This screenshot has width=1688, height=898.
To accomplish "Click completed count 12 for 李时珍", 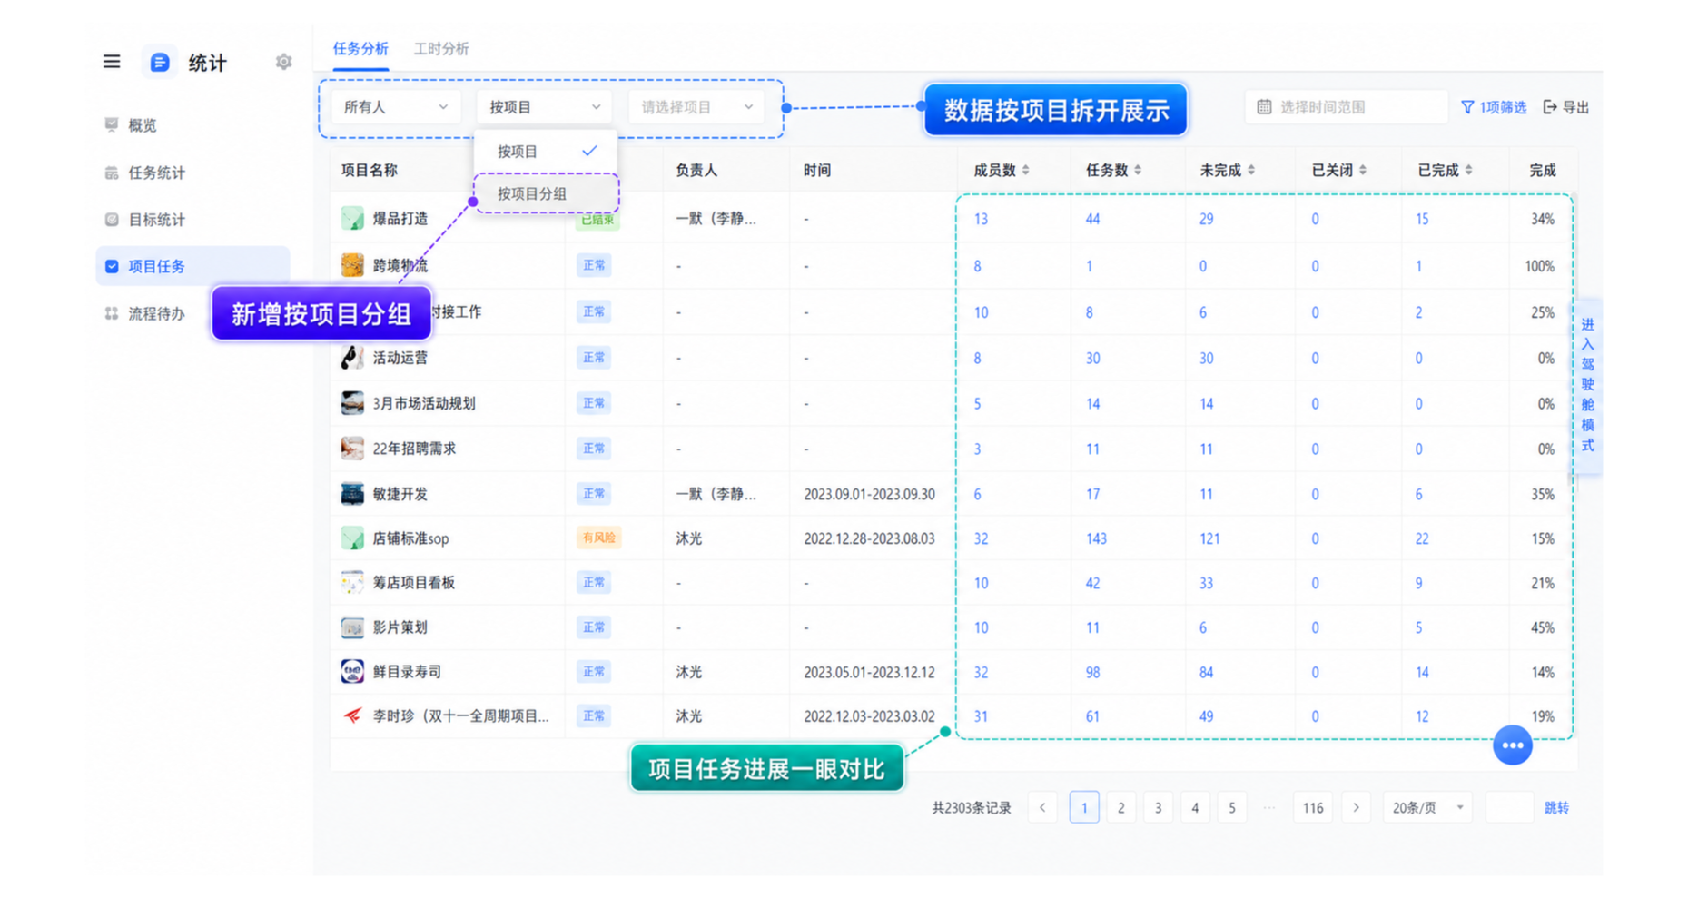I will point(1422,716).
